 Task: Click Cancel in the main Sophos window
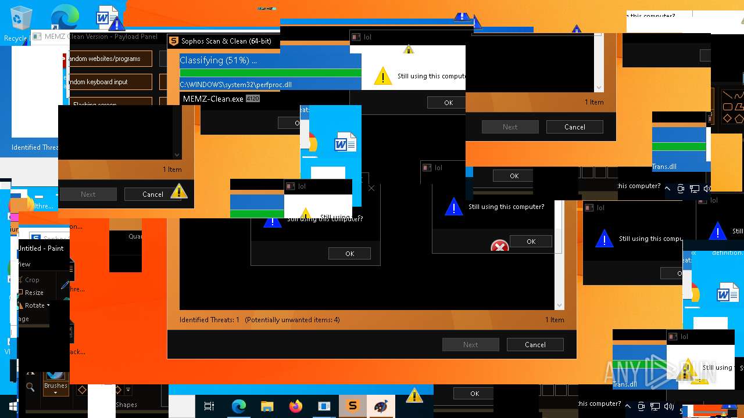coord(535,345)
